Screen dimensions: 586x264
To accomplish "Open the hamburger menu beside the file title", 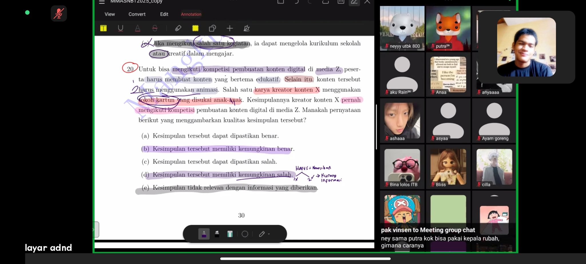I will (x=102, y=2).
